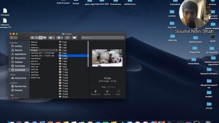The height and width of the screenshot is (123, 219).
Task: Click More... in preview pane
Action: click(119, 93)
